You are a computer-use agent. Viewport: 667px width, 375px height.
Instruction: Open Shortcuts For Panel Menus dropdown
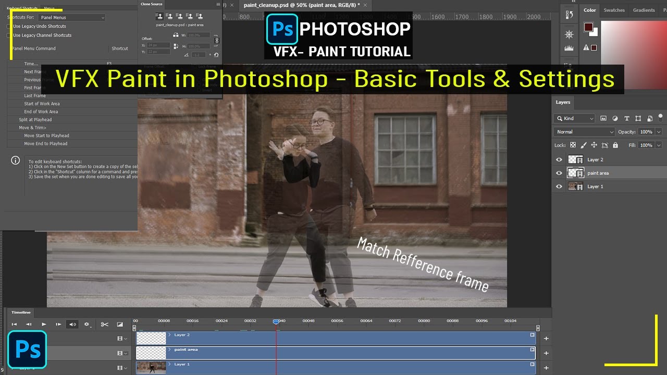click(x=71, y=18)
